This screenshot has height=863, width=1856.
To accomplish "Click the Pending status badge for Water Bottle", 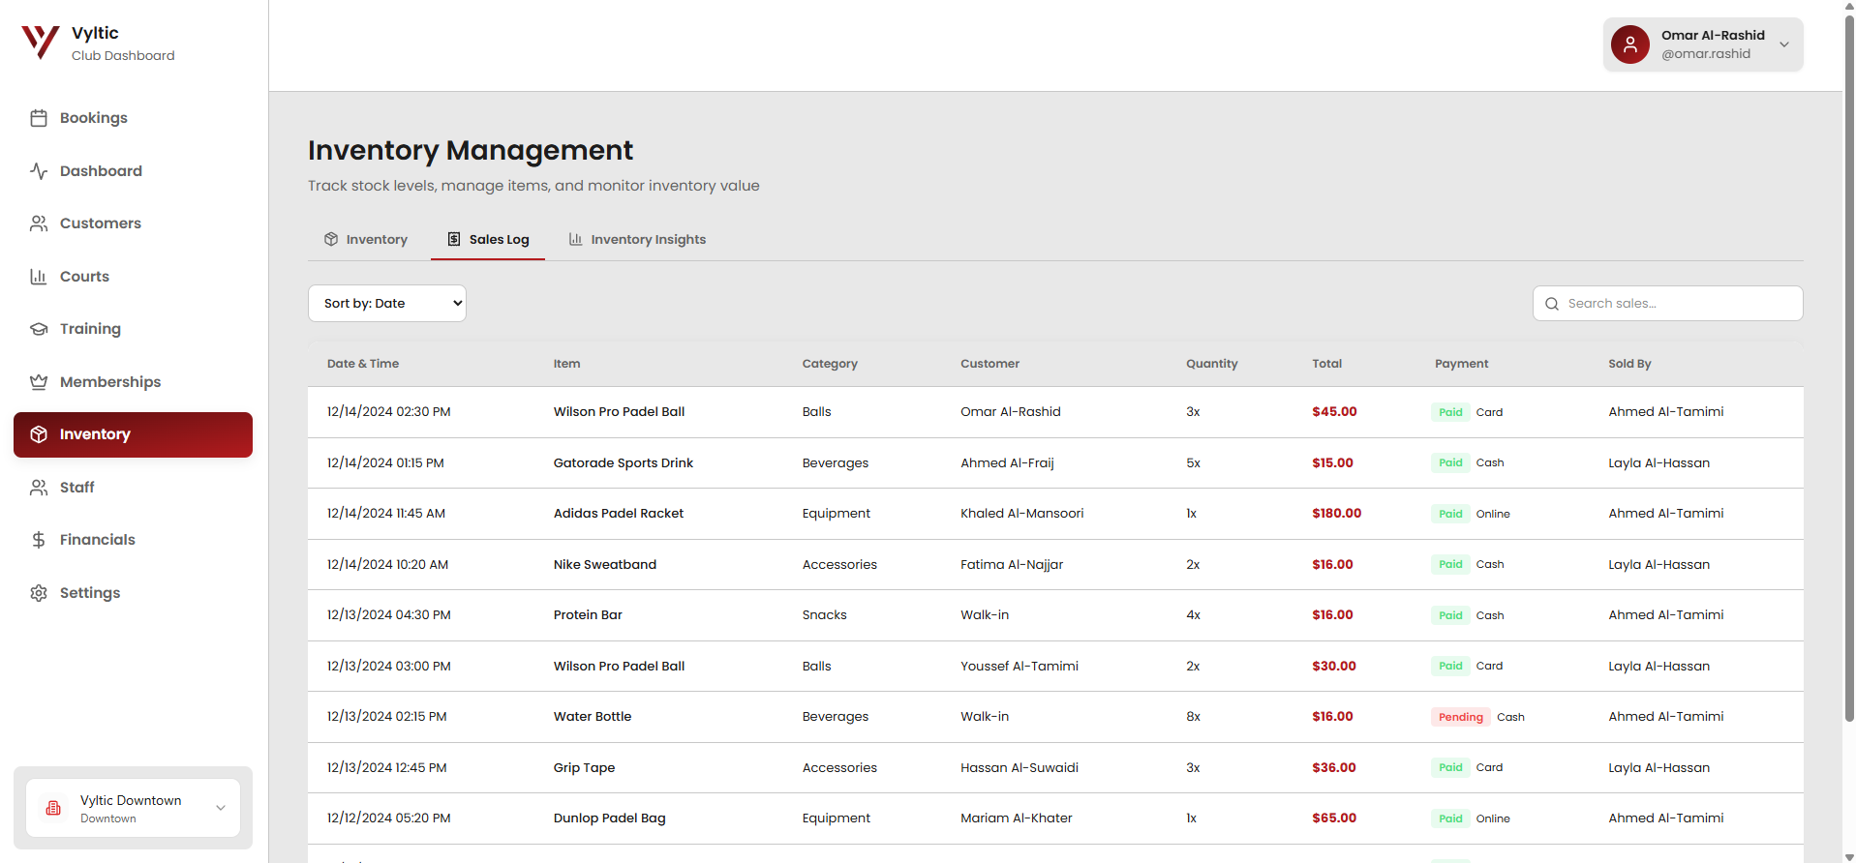I will pyautogui.click(x=1460, y=717).
